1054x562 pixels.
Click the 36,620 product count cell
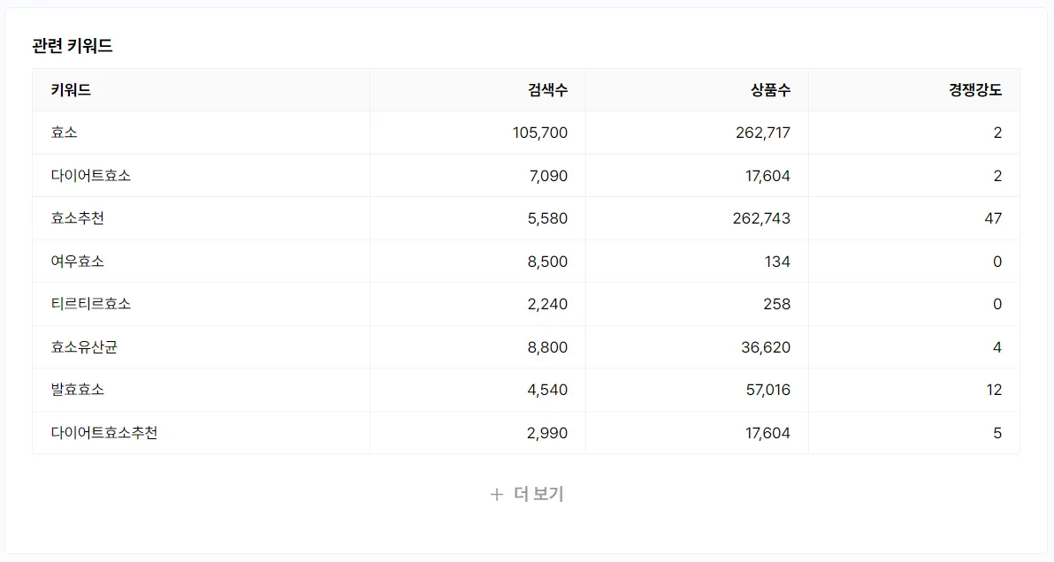[766, 347]
